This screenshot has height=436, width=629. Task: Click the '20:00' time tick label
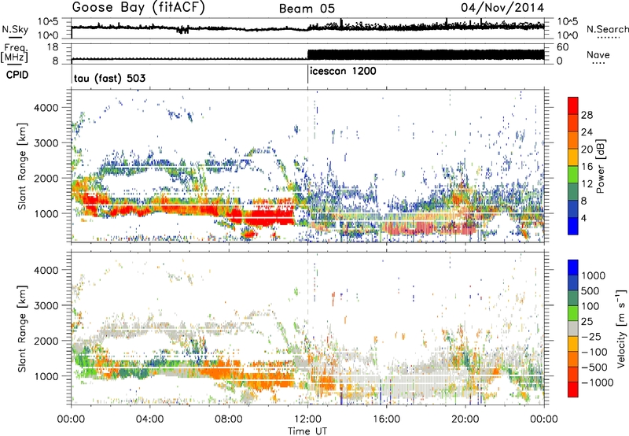click(465, 419)
